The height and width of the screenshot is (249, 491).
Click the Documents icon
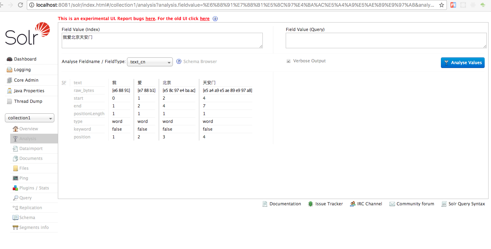(x=16, y=158)
